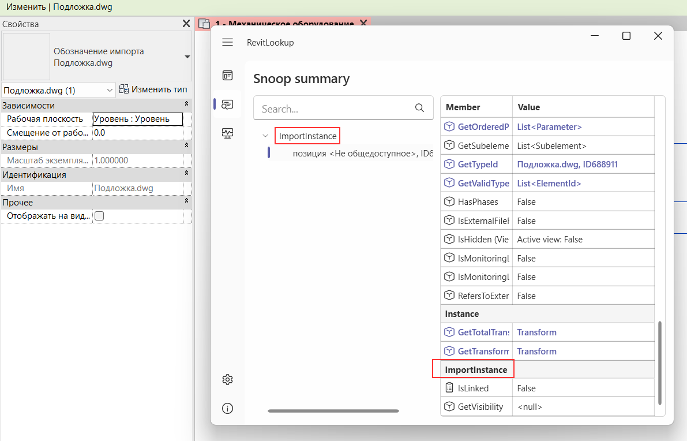The height and width of the screenshot is (441, 687).
Task: Collapse the Зависимости property group
Action: [x=187, y=104]
